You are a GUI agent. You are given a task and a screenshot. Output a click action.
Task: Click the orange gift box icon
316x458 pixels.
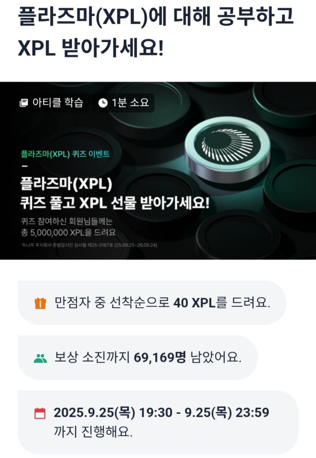[x=40, y=303]
